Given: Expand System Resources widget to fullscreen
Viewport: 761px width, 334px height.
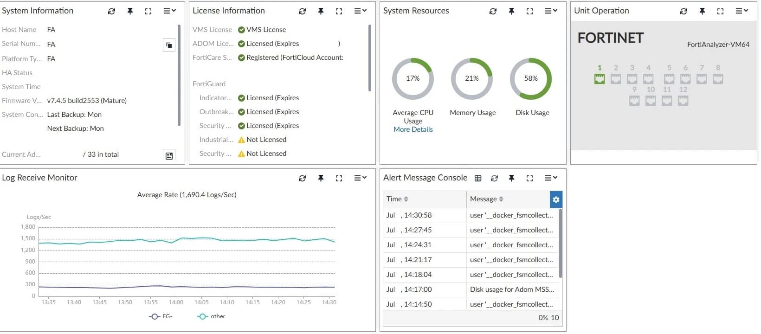Looking at the screenshot, I should [529, 11].
